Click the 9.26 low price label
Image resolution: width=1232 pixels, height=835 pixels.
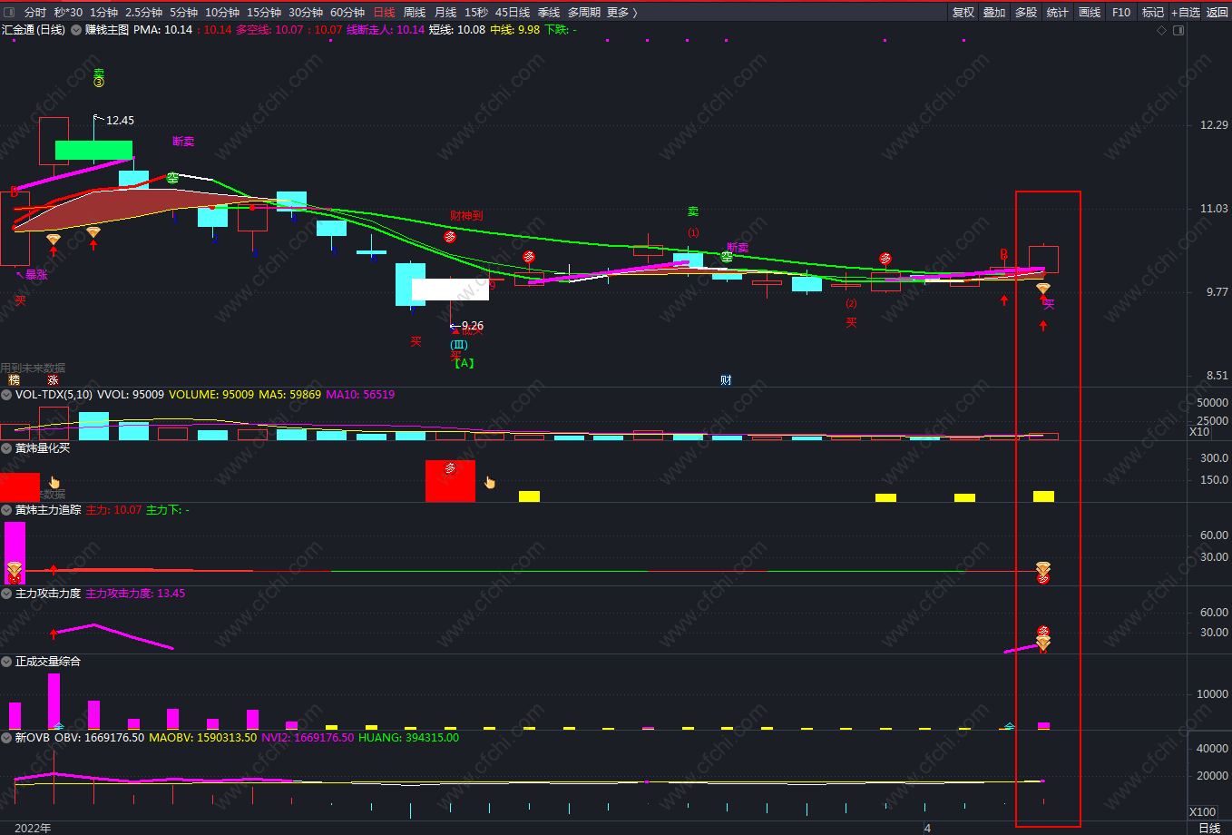(x=473, y=325)
